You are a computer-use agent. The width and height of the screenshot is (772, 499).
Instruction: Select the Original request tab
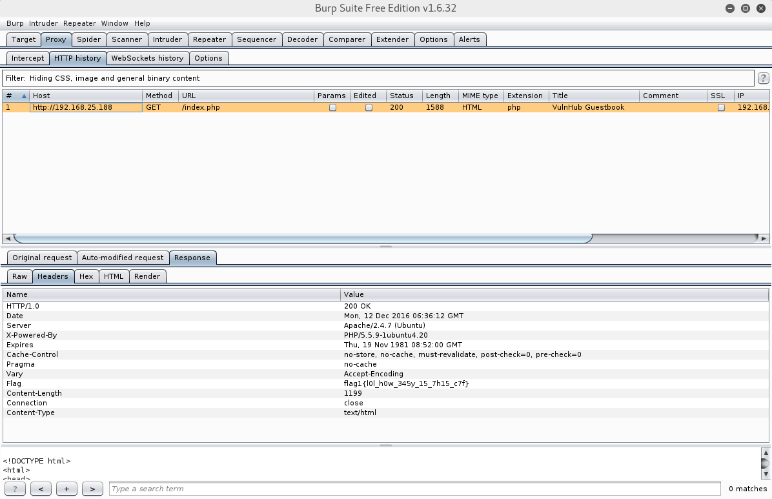point(43,258)
